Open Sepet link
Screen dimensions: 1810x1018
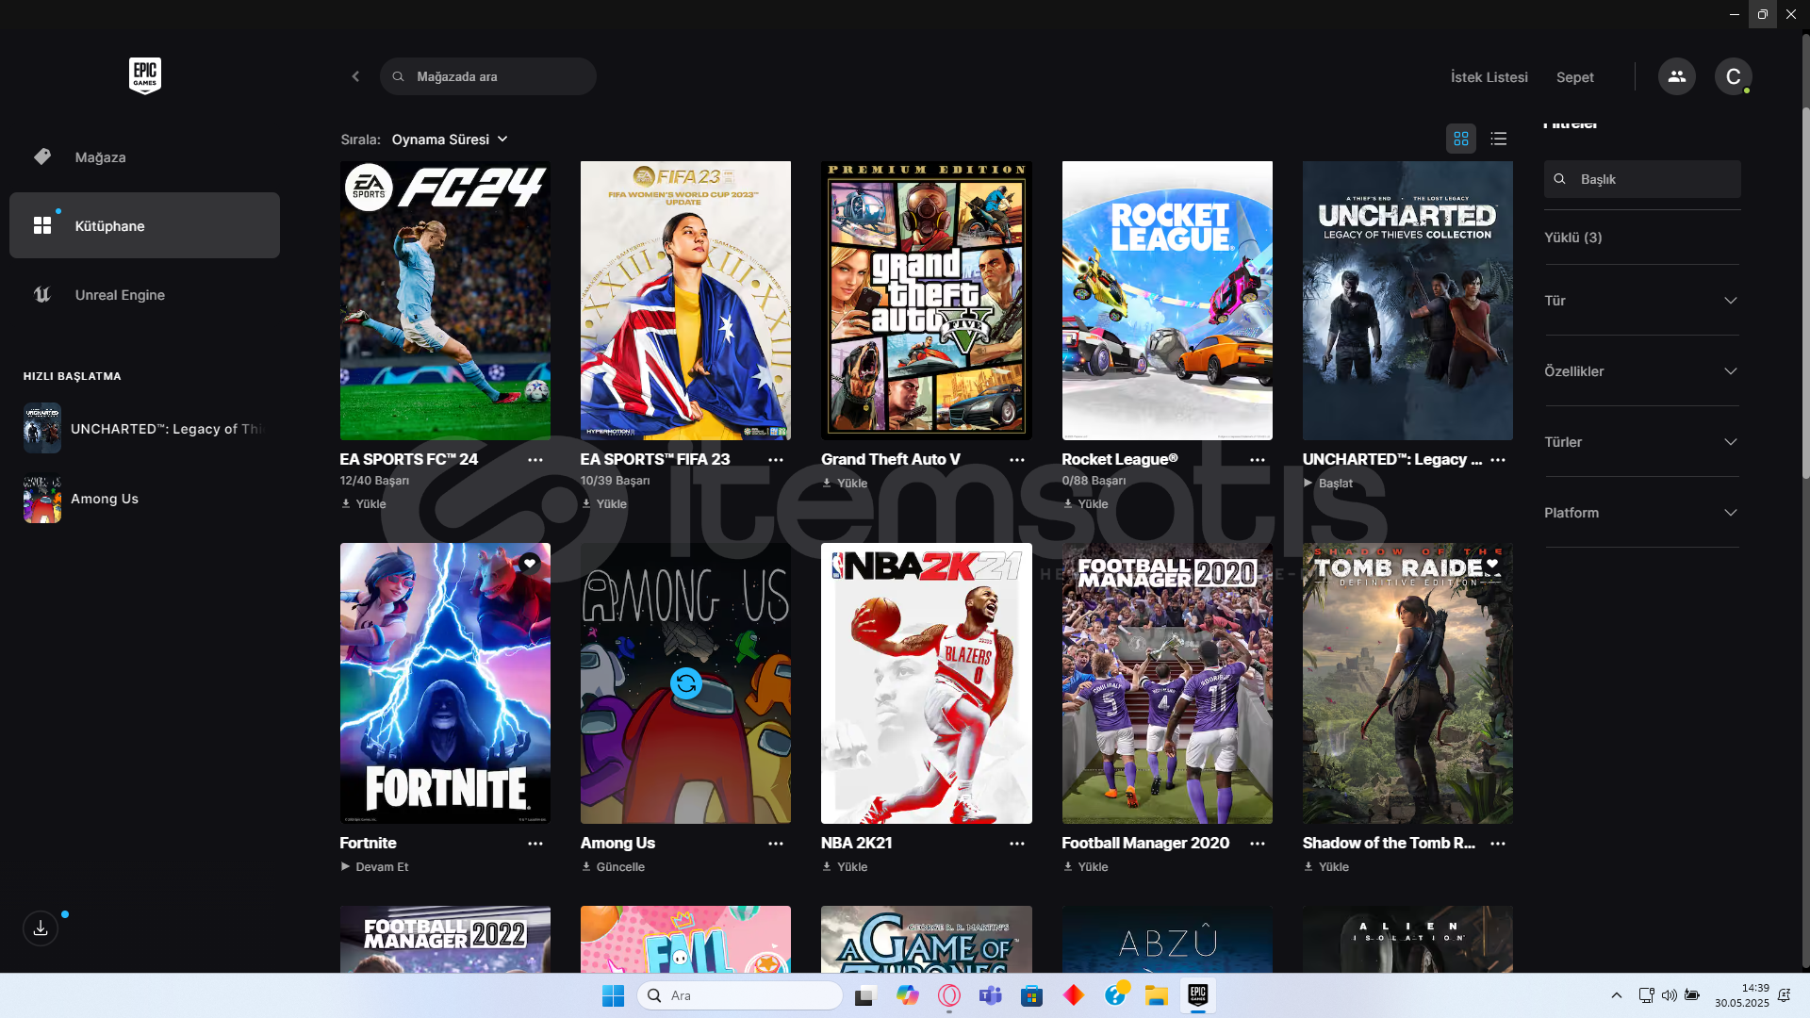pyautogui.click(x=1574, y=77)
